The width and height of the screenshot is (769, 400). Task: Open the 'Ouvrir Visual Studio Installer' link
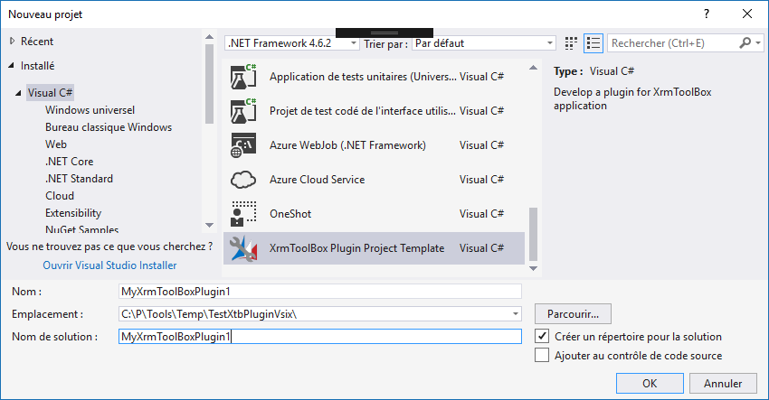(109, 265)
